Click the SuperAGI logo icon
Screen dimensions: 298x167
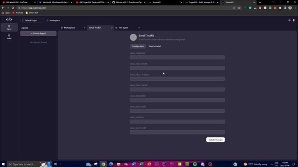tap(9, 19)
